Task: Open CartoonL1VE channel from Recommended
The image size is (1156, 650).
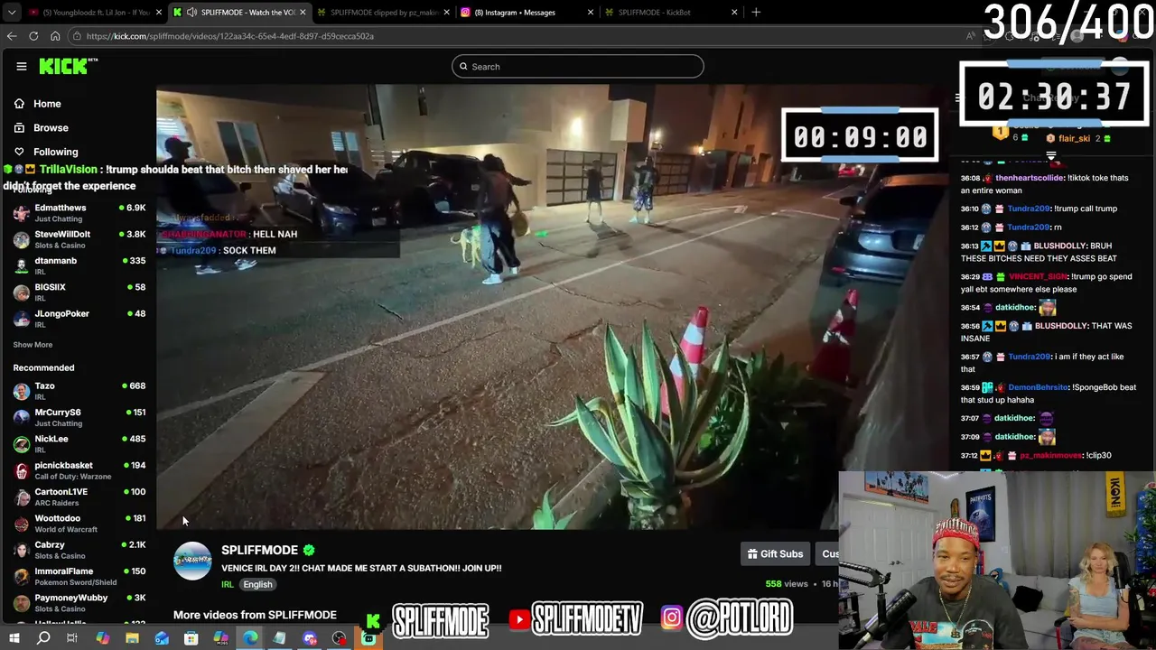Action: (x=77, y=497)
